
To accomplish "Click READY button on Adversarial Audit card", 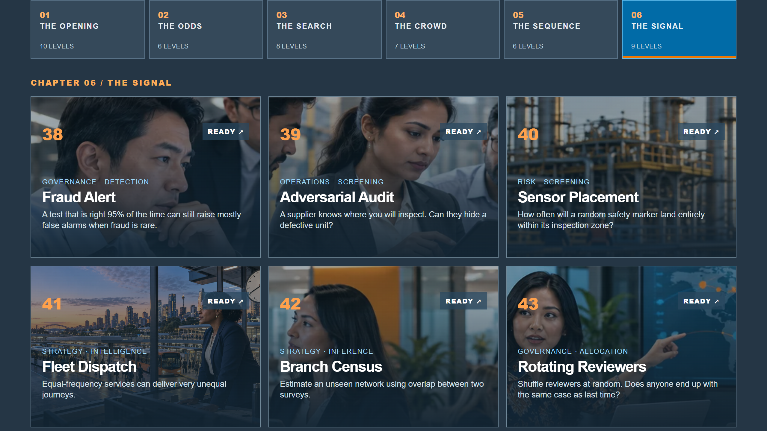I will pyautogui.click(x=463, y=132).
